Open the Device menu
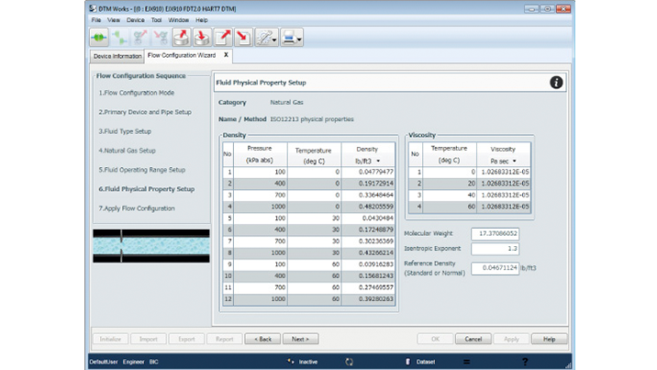This screenshot has width=657, height=370. [x=135, y=19]
